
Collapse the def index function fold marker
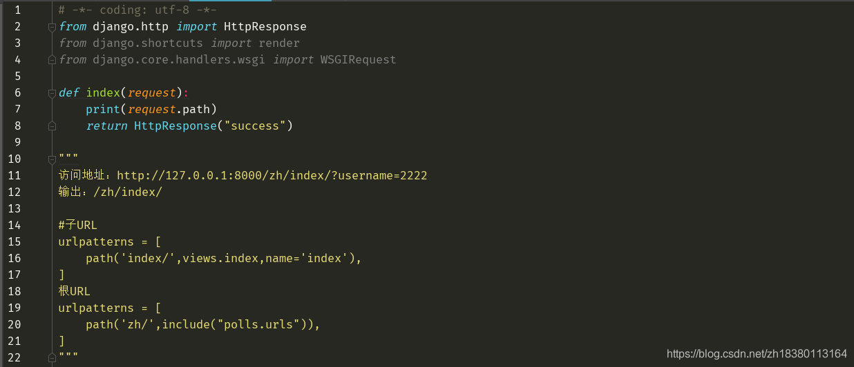coord(52,93)
